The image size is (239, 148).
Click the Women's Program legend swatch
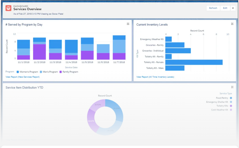coord(18,72)
